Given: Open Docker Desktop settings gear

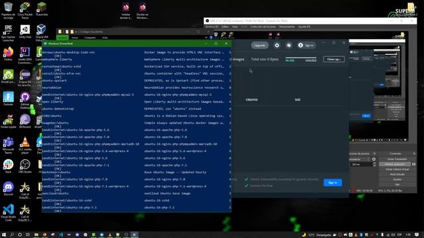Looking at the screenshot, I should coord(277,46).
